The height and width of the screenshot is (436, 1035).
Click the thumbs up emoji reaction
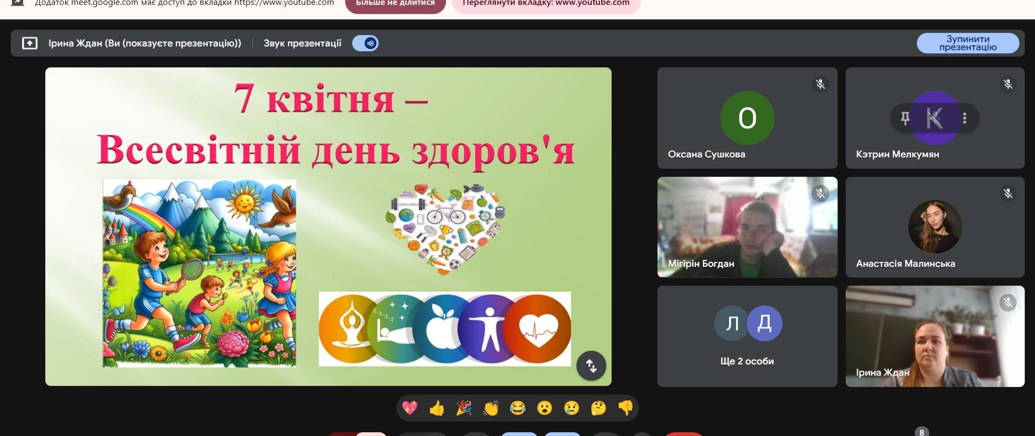point(437,409)
